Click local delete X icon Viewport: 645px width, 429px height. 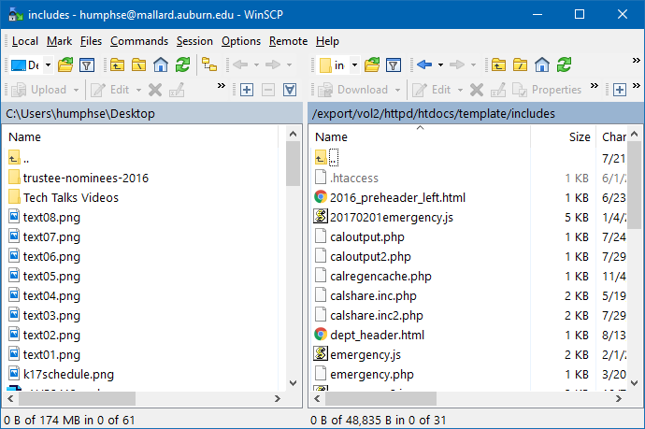[155, 90]
